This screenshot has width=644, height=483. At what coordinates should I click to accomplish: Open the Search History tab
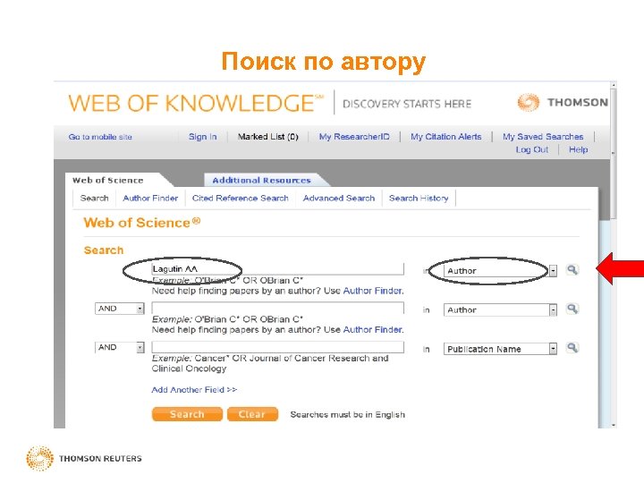pos(419,198)
